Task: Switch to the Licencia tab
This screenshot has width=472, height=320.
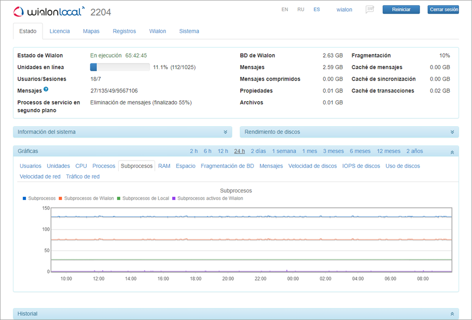Action: pos(60,31)
